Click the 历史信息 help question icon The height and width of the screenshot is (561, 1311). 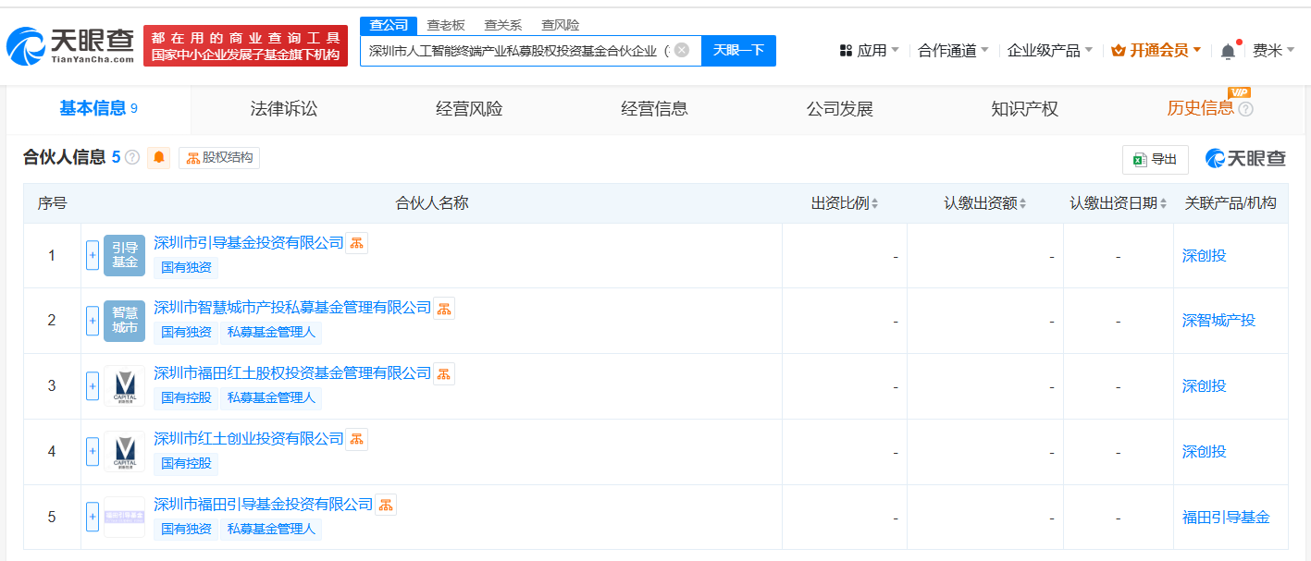point(1245,109)
